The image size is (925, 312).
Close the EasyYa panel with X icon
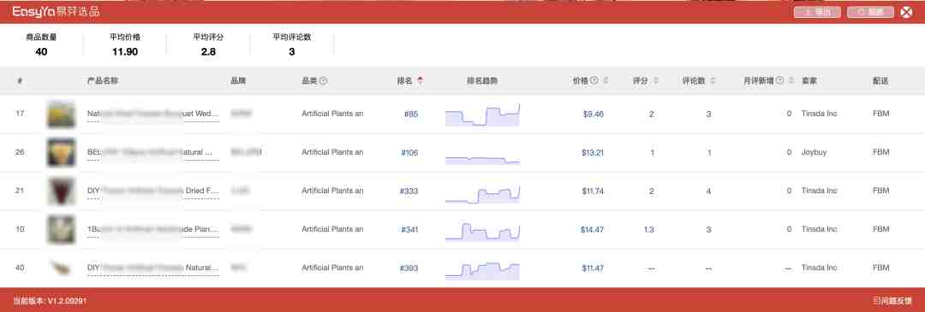click(x=907, y=12)
